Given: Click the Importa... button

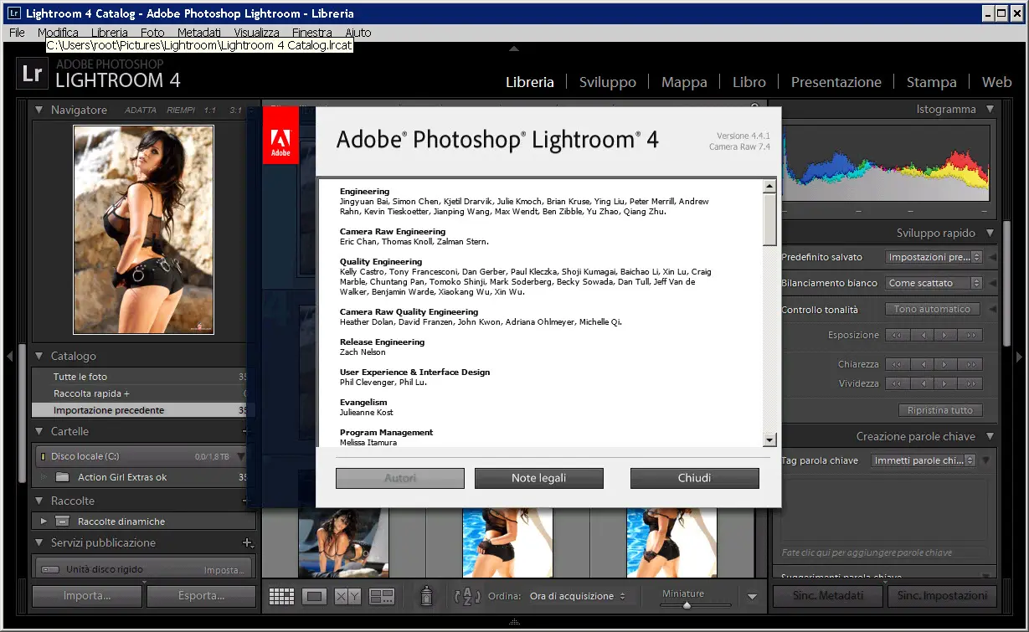Looking at the screenshot, I should coord(86,596).
